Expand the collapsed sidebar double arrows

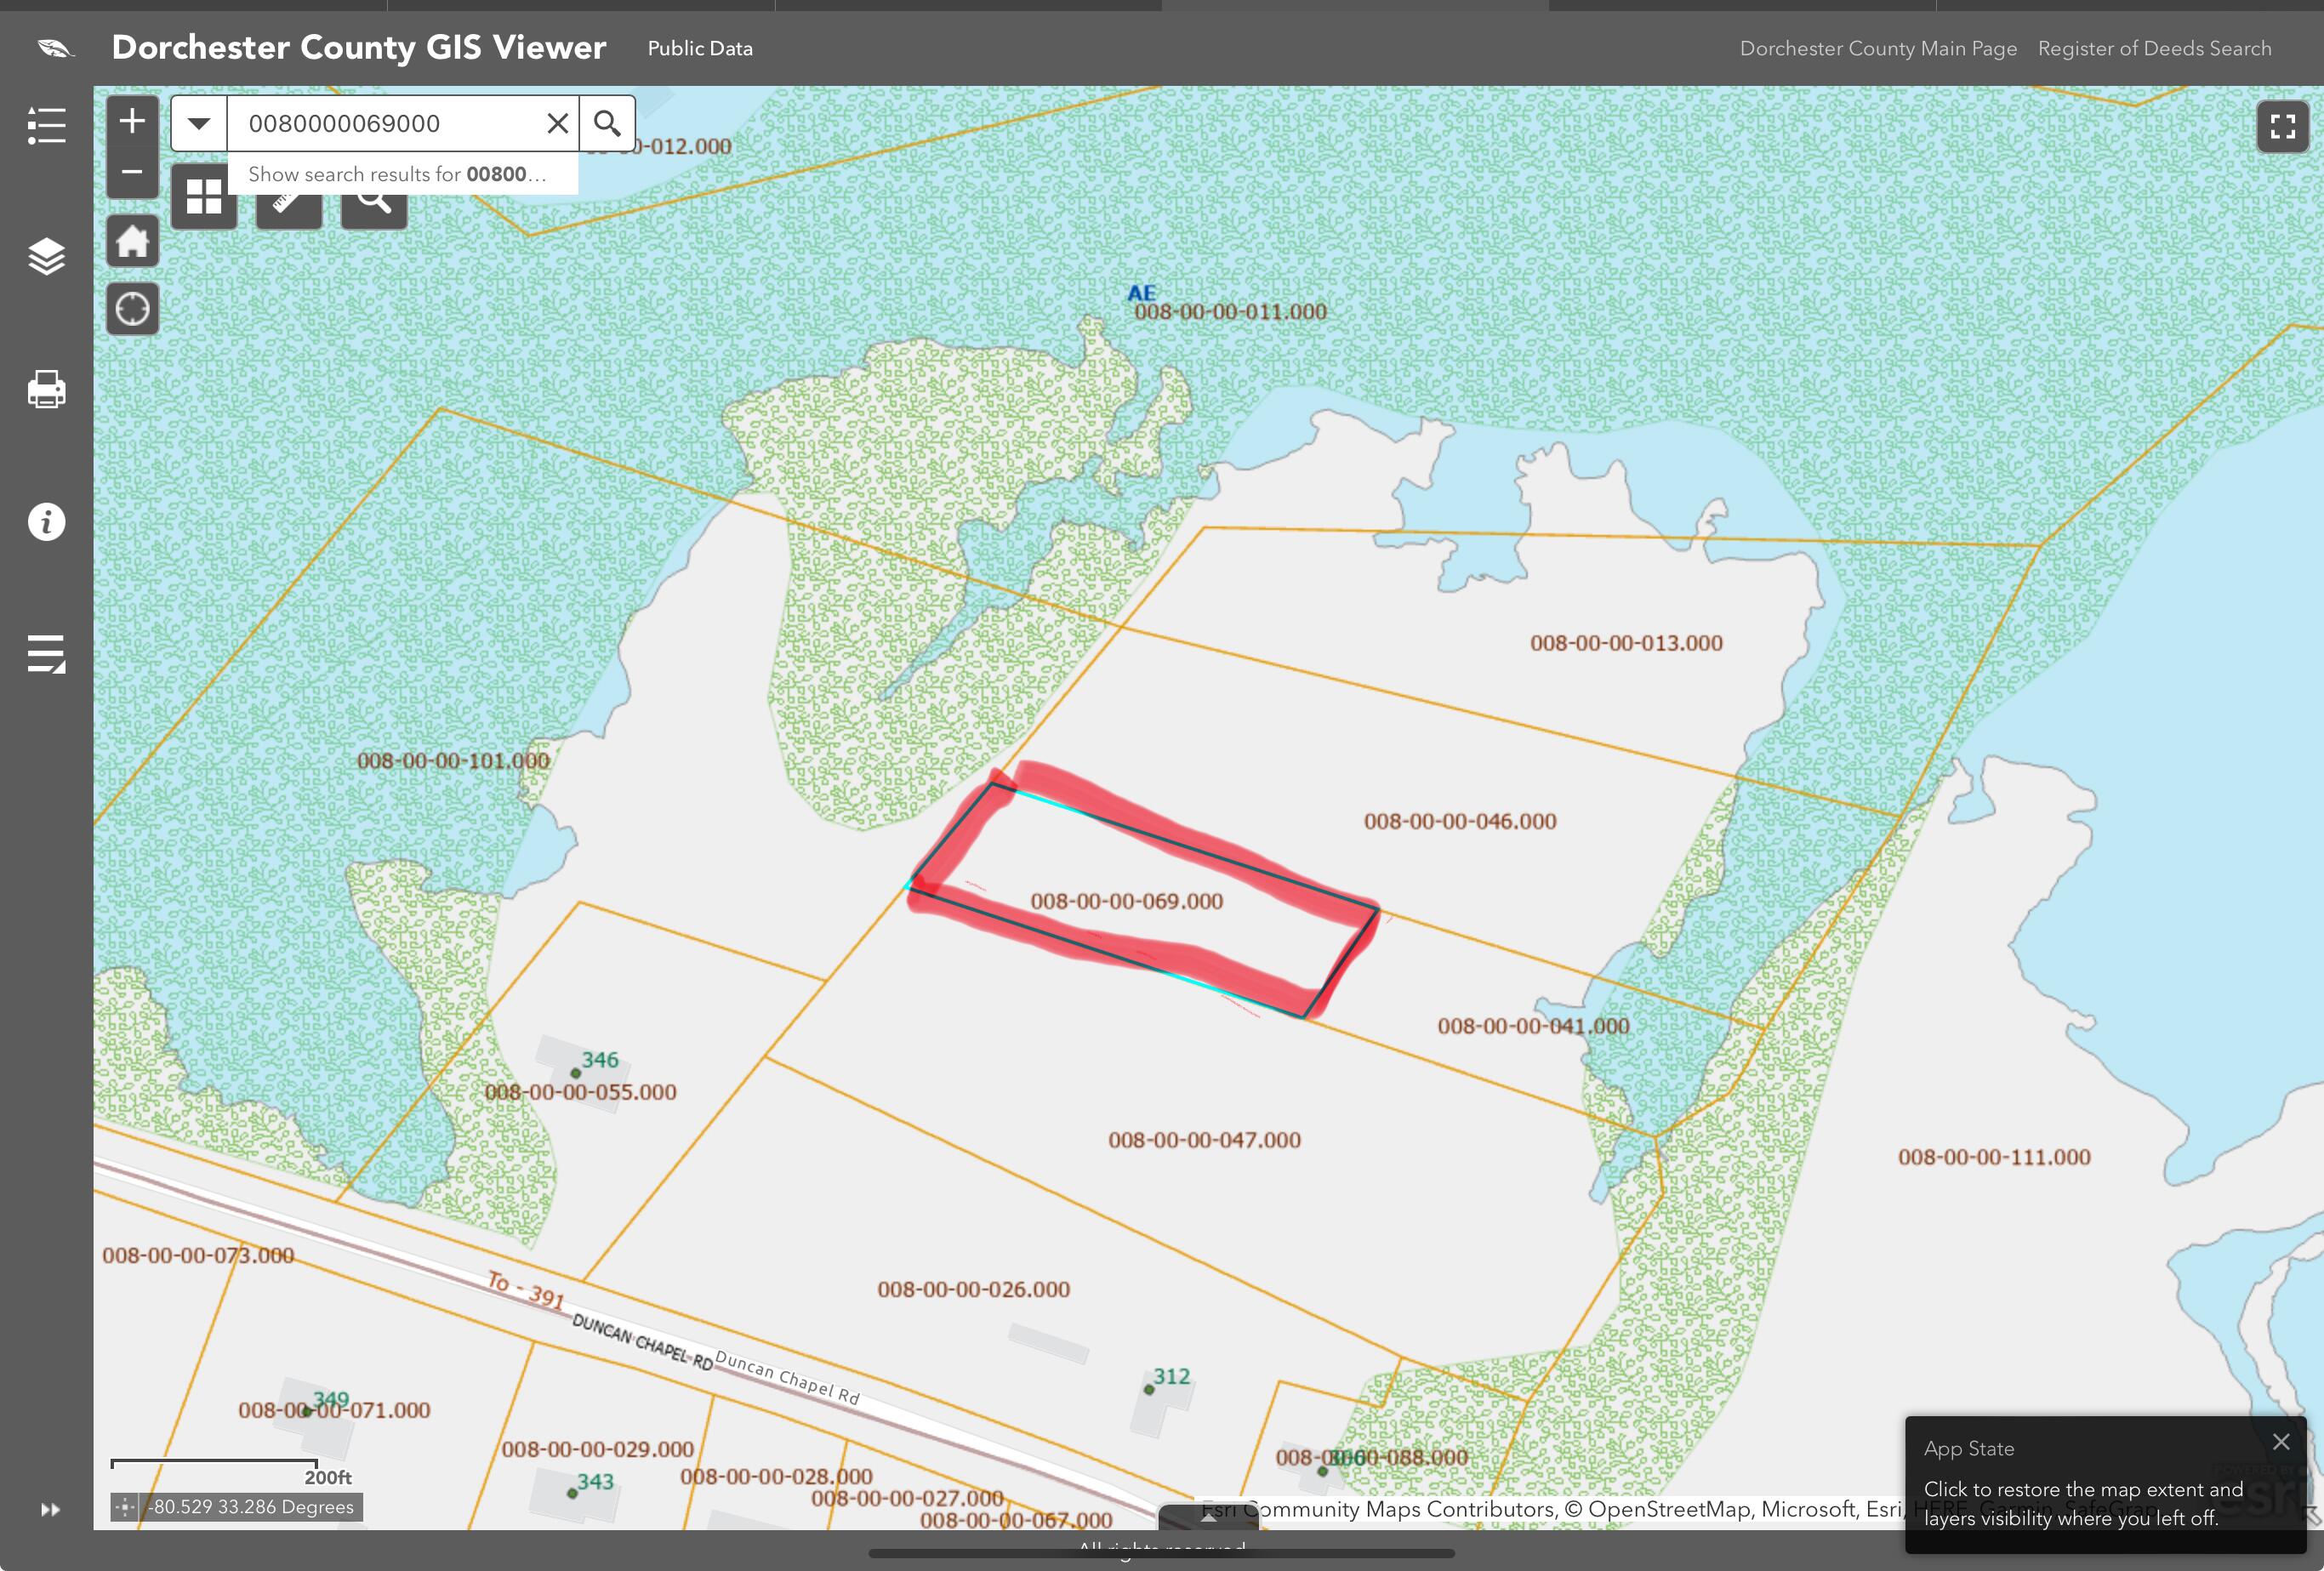(x=50, y=1509)
